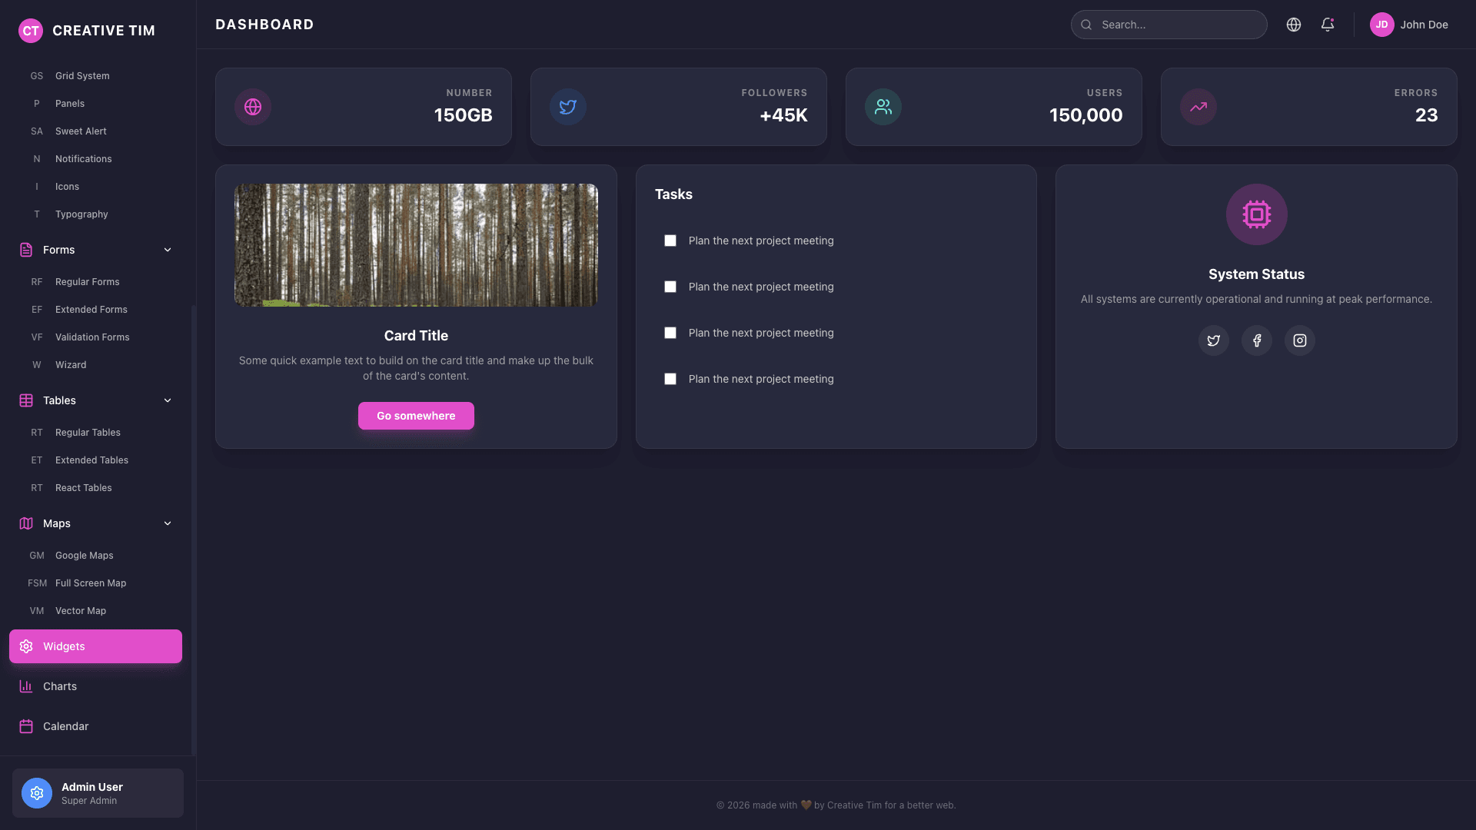Select Calendar in the sidebar
This screenshot has height=830, width=1476.
tap(65, 725)
